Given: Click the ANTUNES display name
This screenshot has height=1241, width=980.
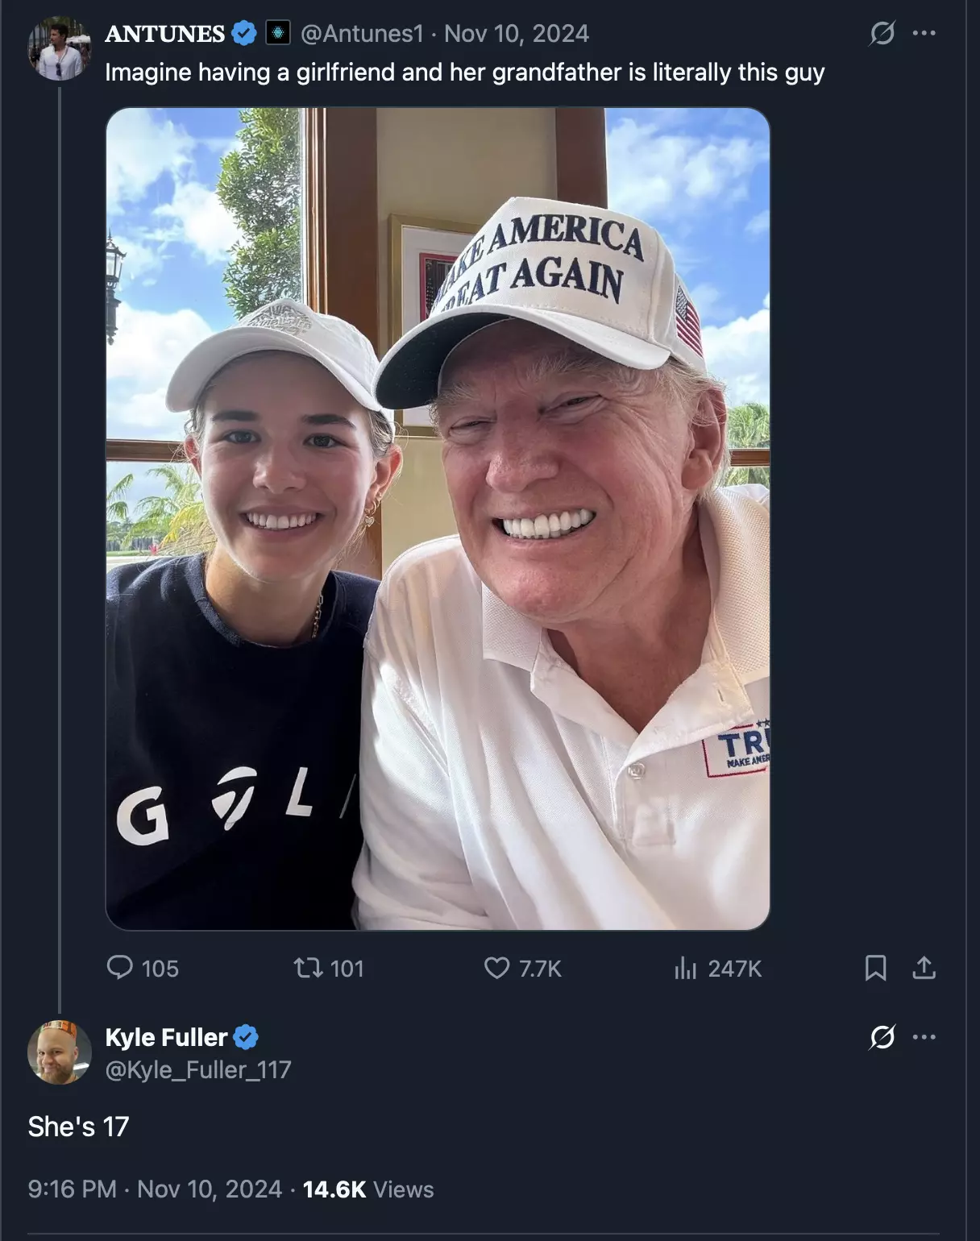Looking at the screenshot, I should pos(165,33).
